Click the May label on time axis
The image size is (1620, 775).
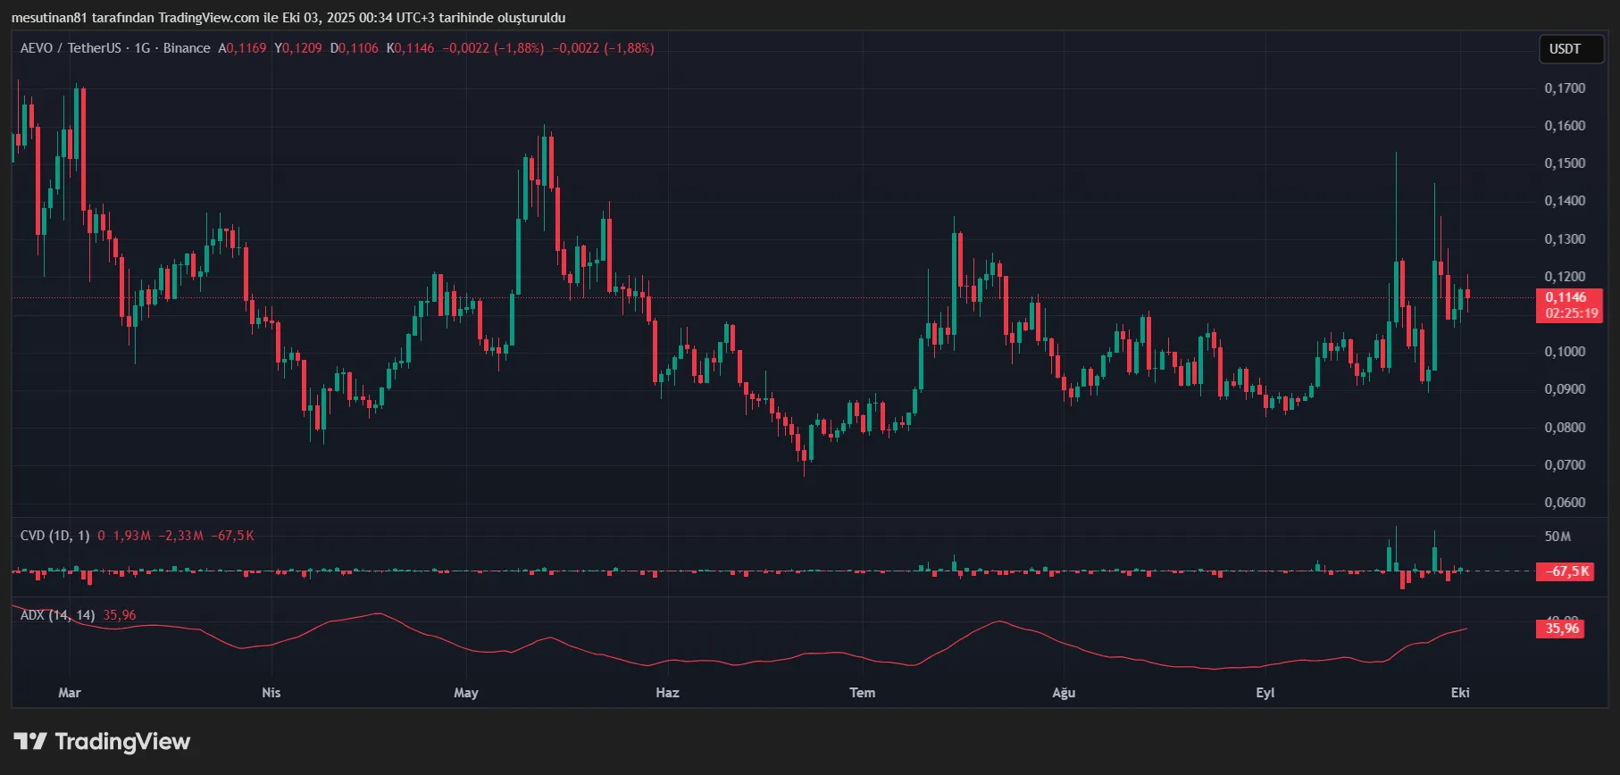coord(465,693)
